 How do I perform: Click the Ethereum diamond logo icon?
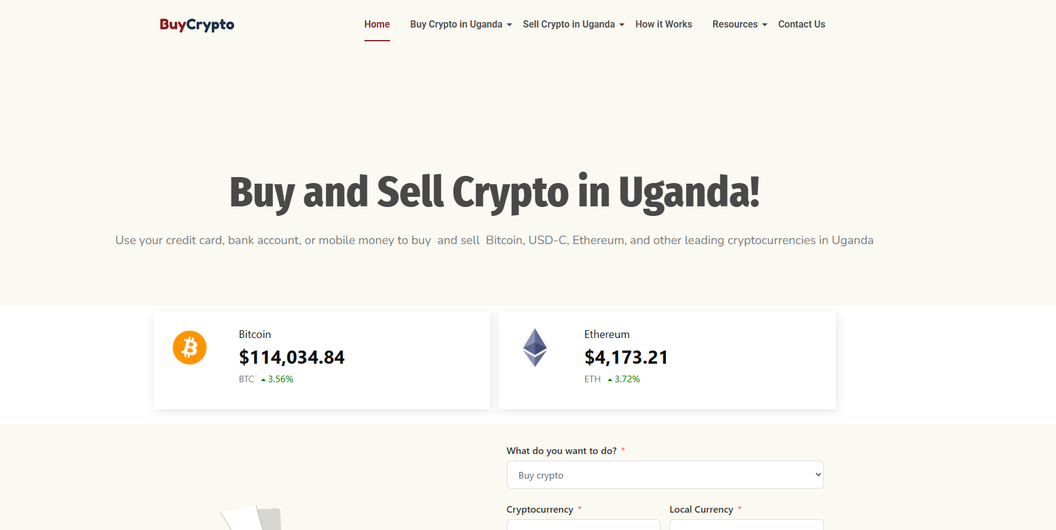[x=535, y=348]
